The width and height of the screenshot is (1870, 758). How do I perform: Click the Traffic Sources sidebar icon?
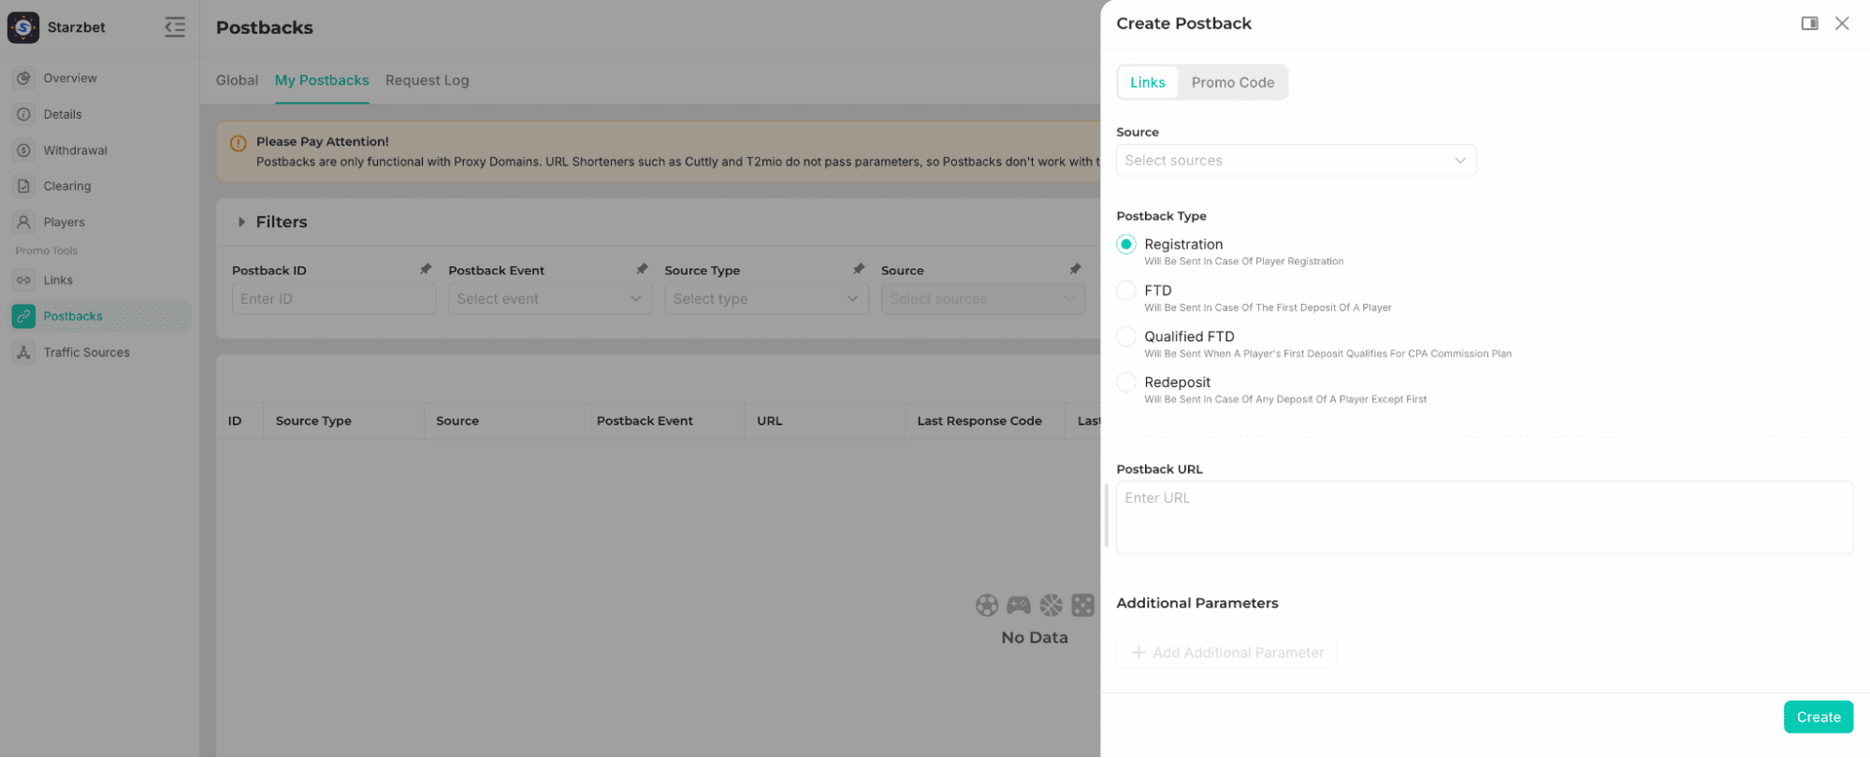24,352
